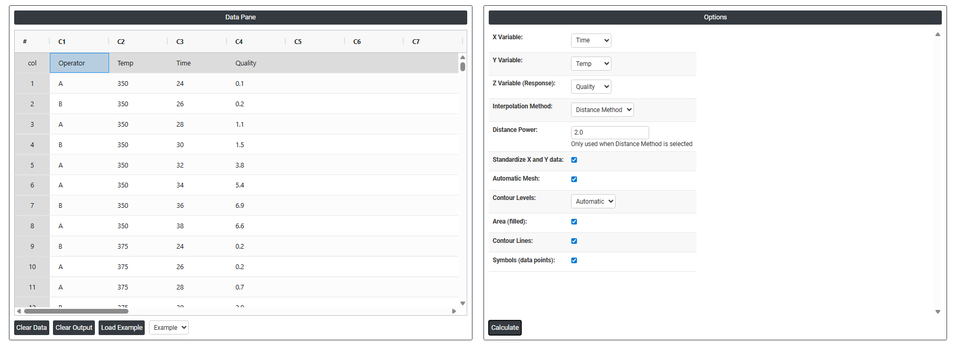Screen dimensions: 957x356
Task: Select the C4 column header
Action: (x=239, y=42)
